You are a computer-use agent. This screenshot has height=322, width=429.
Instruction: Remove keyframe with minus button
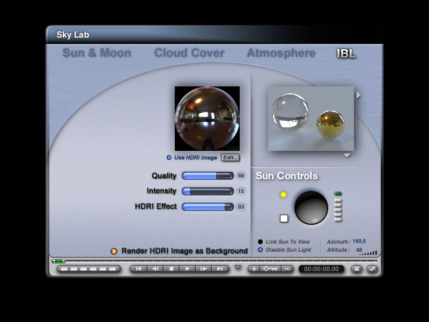coord(287,269)
